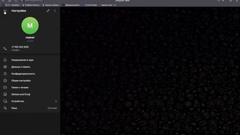Click the sticker icon
240x135 pixels.
[5, 94]
